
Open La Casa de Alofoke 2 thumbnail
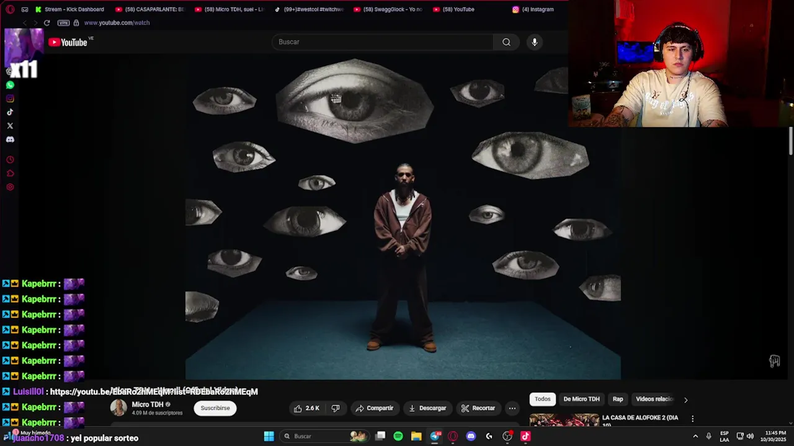point(564,421)
